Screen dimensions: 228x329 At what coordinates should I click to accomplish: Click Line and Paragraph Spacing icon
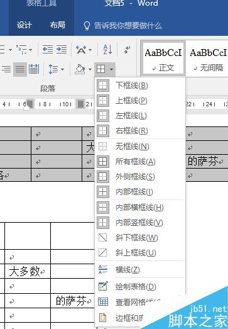pos(53,69)
